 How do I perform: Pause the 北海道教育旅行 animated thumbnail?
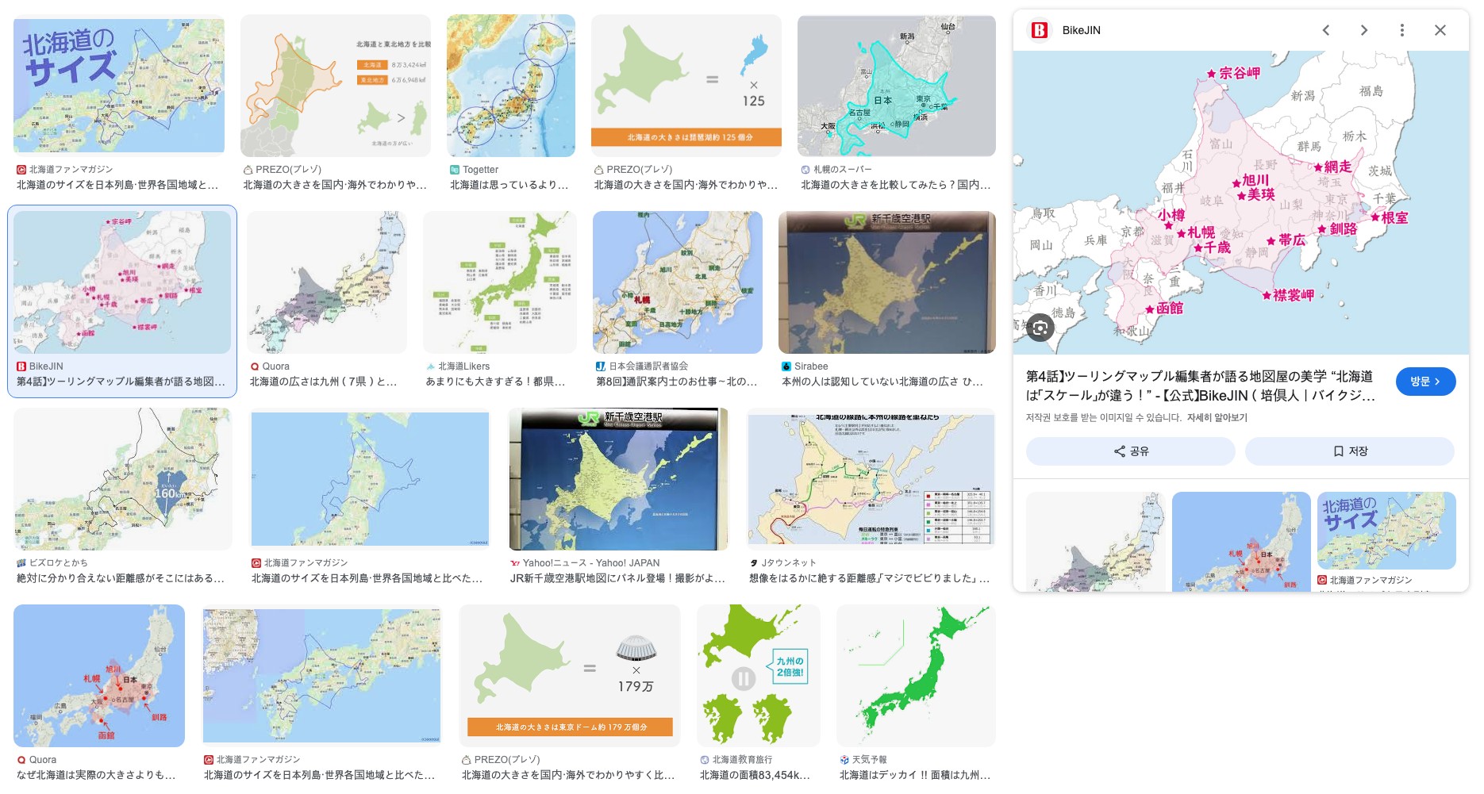pyautogui.click(x=744, y=679)
